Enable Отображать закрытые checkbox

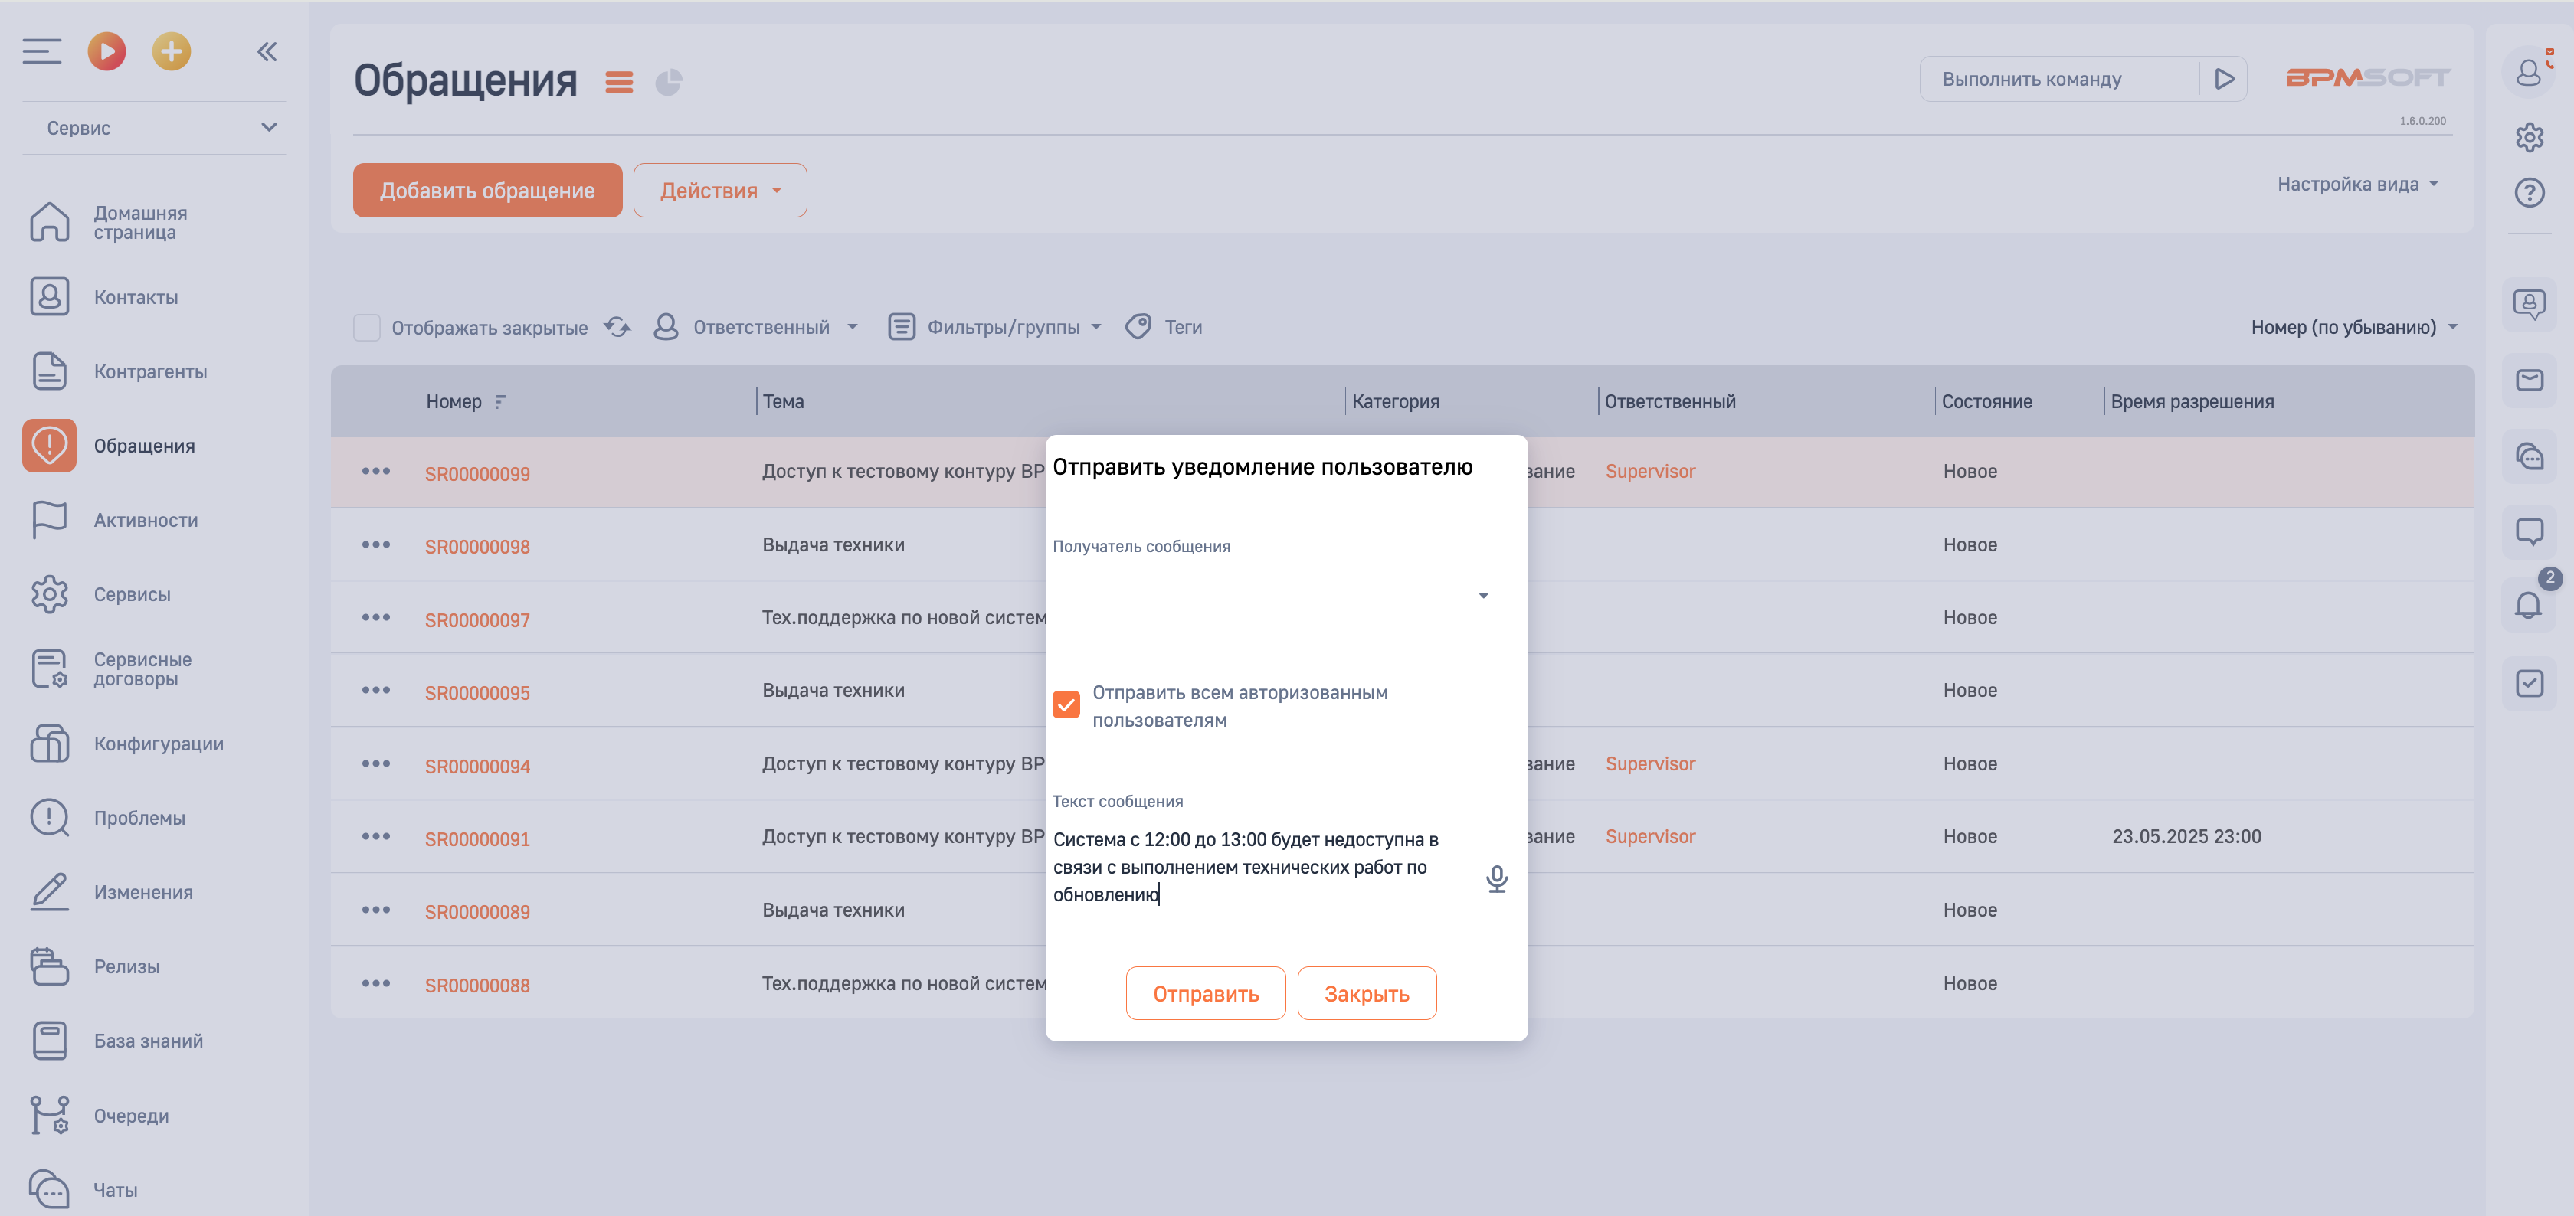click(367, 328)
